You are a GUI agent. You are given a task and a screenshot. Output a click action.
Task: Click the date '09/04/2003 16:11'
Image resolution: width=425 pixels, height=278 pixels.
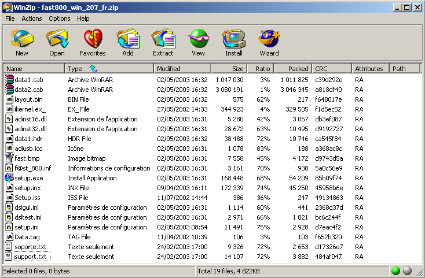point(182,188)
